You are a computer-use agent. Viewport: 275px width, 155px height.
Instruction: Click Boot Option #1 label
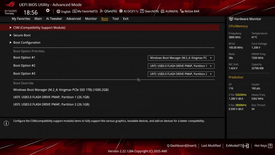click(24, 58)
